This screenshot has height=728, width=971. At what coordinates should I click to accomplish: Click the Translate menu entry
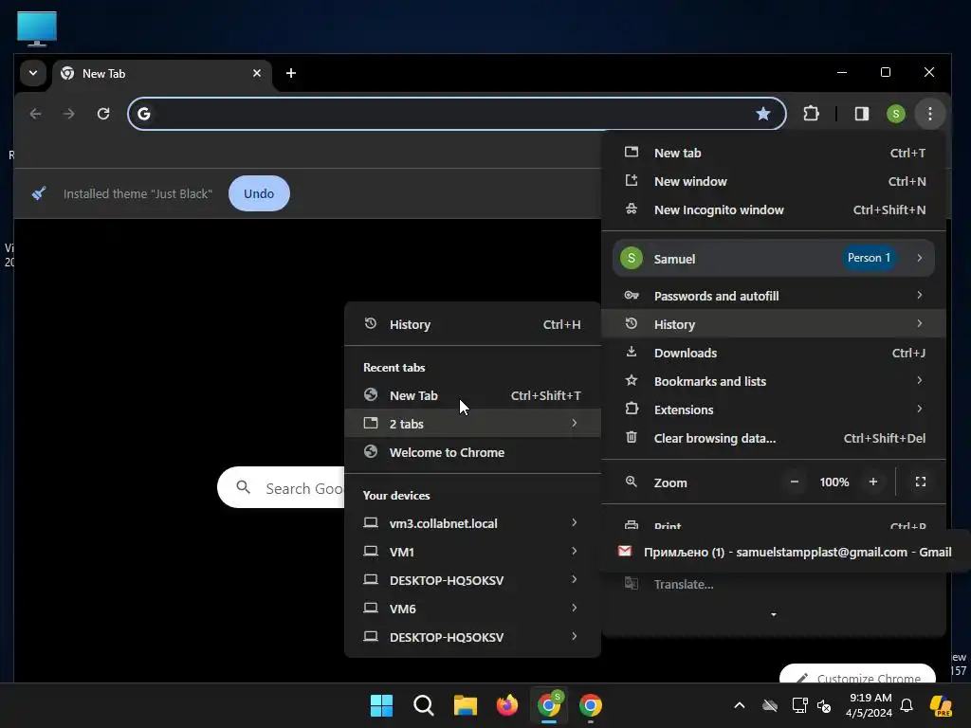(x=774, y=584)
